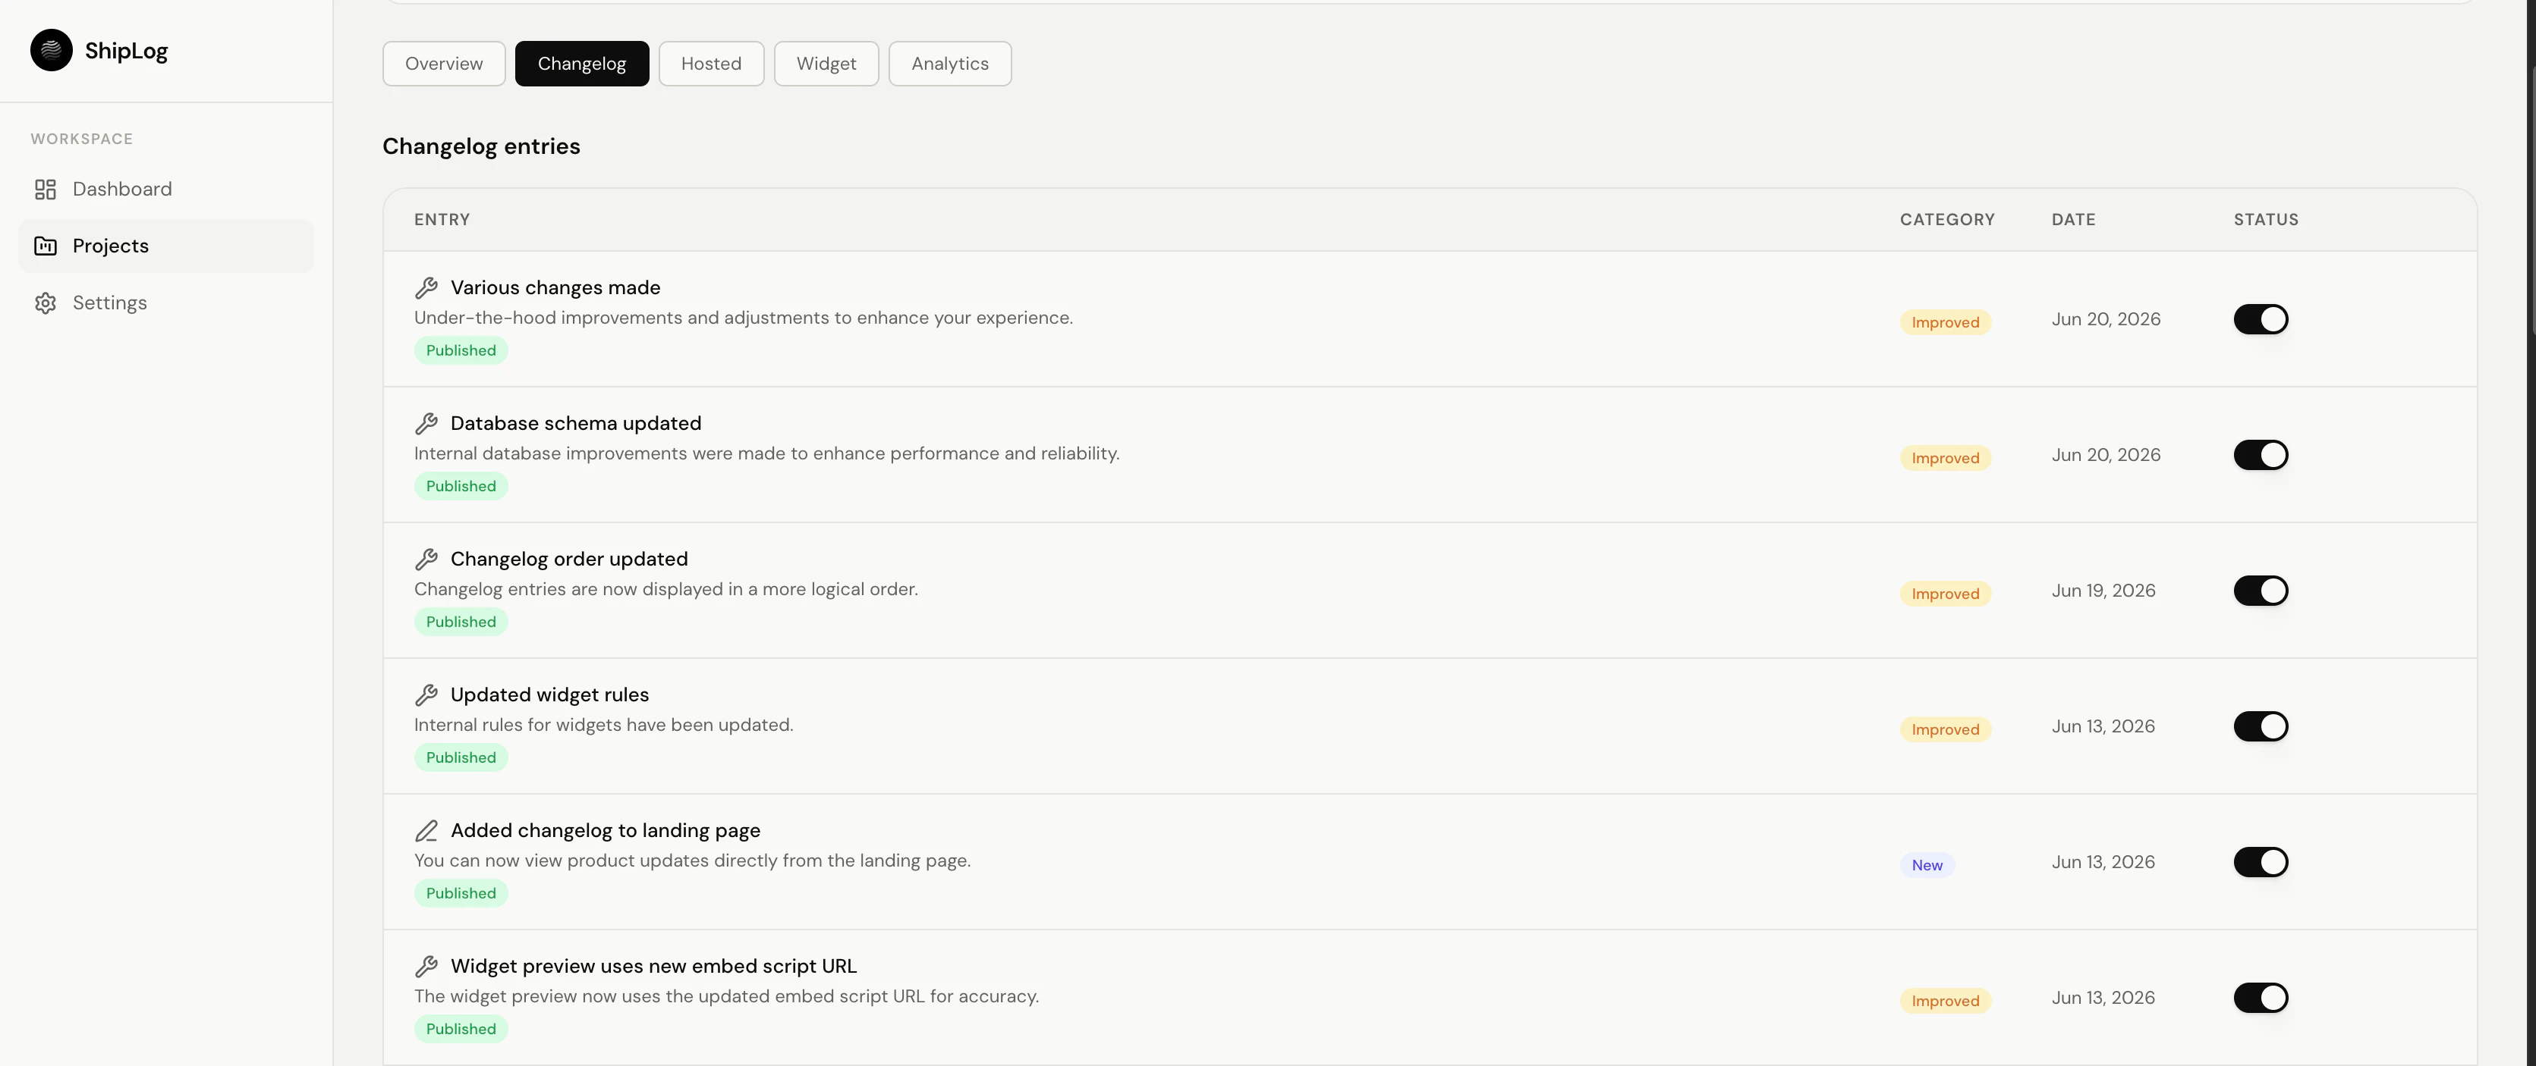The image size is (2536, 1066).
Task: Toggle status switch for Updated widget rules
Action: [2261, 727]
